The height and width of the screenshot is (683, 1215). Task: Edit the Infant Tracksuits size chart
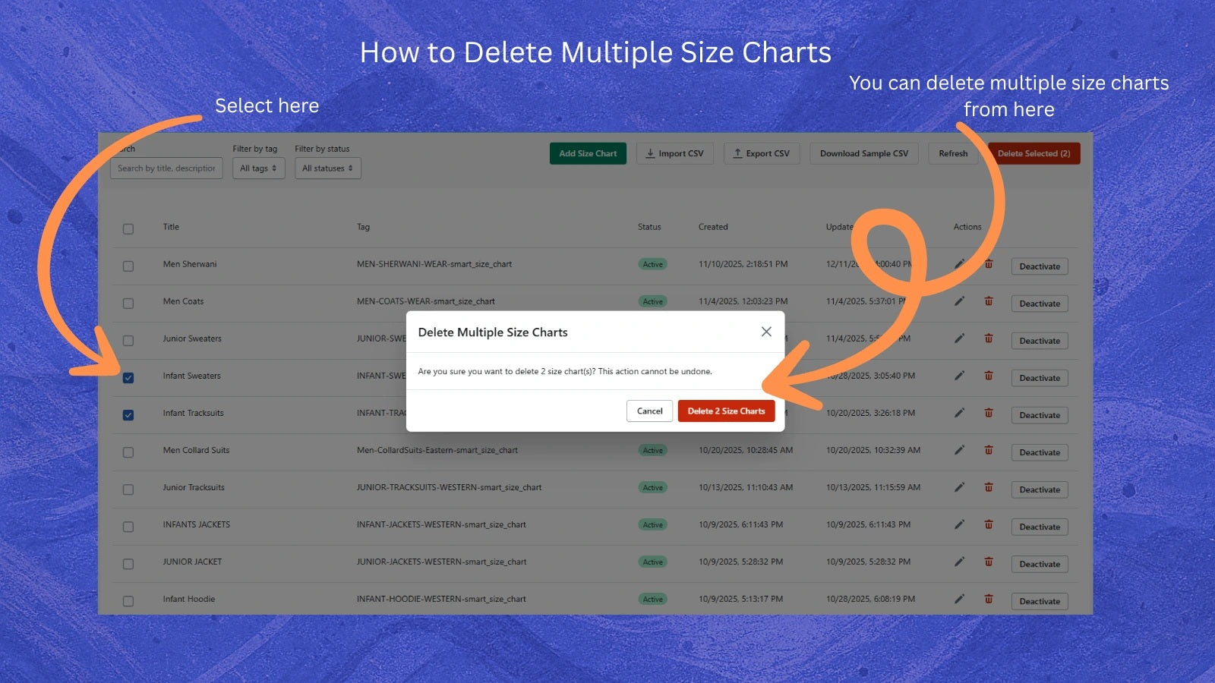(959, 413)
